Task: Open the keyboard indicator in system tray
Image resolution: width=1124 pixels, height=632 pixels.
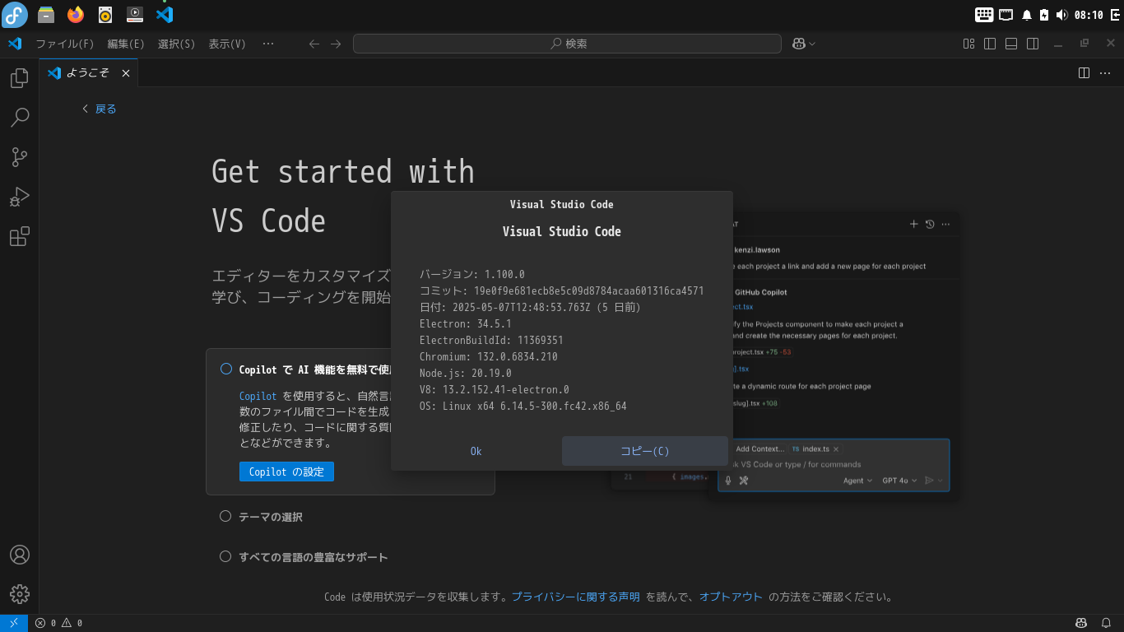Action: [984, 15]
